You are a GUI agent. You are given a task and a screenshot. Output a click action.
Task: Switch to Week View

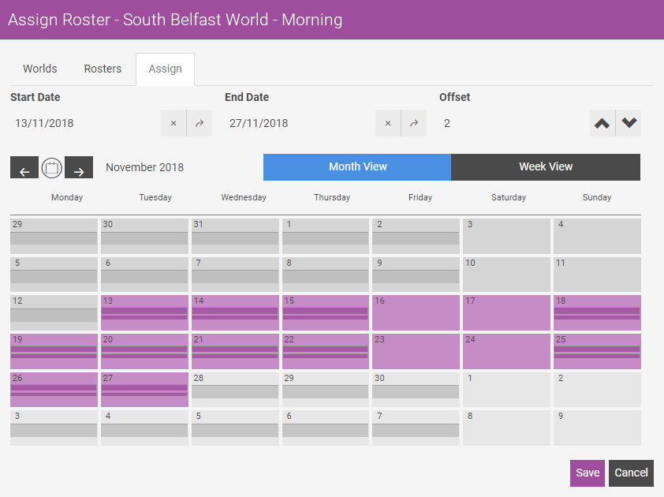(x=546, y=167)
